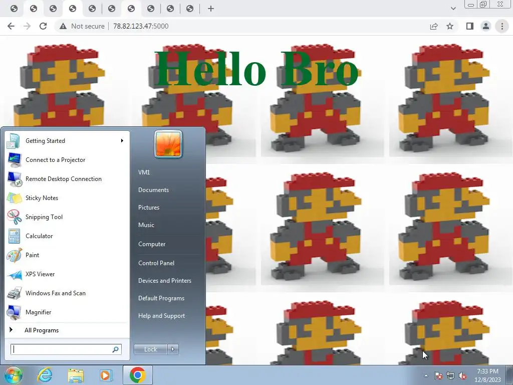513x385 pixels.
Task: Click the XPS Viewer icon
Action: click(x=15, y=274)
